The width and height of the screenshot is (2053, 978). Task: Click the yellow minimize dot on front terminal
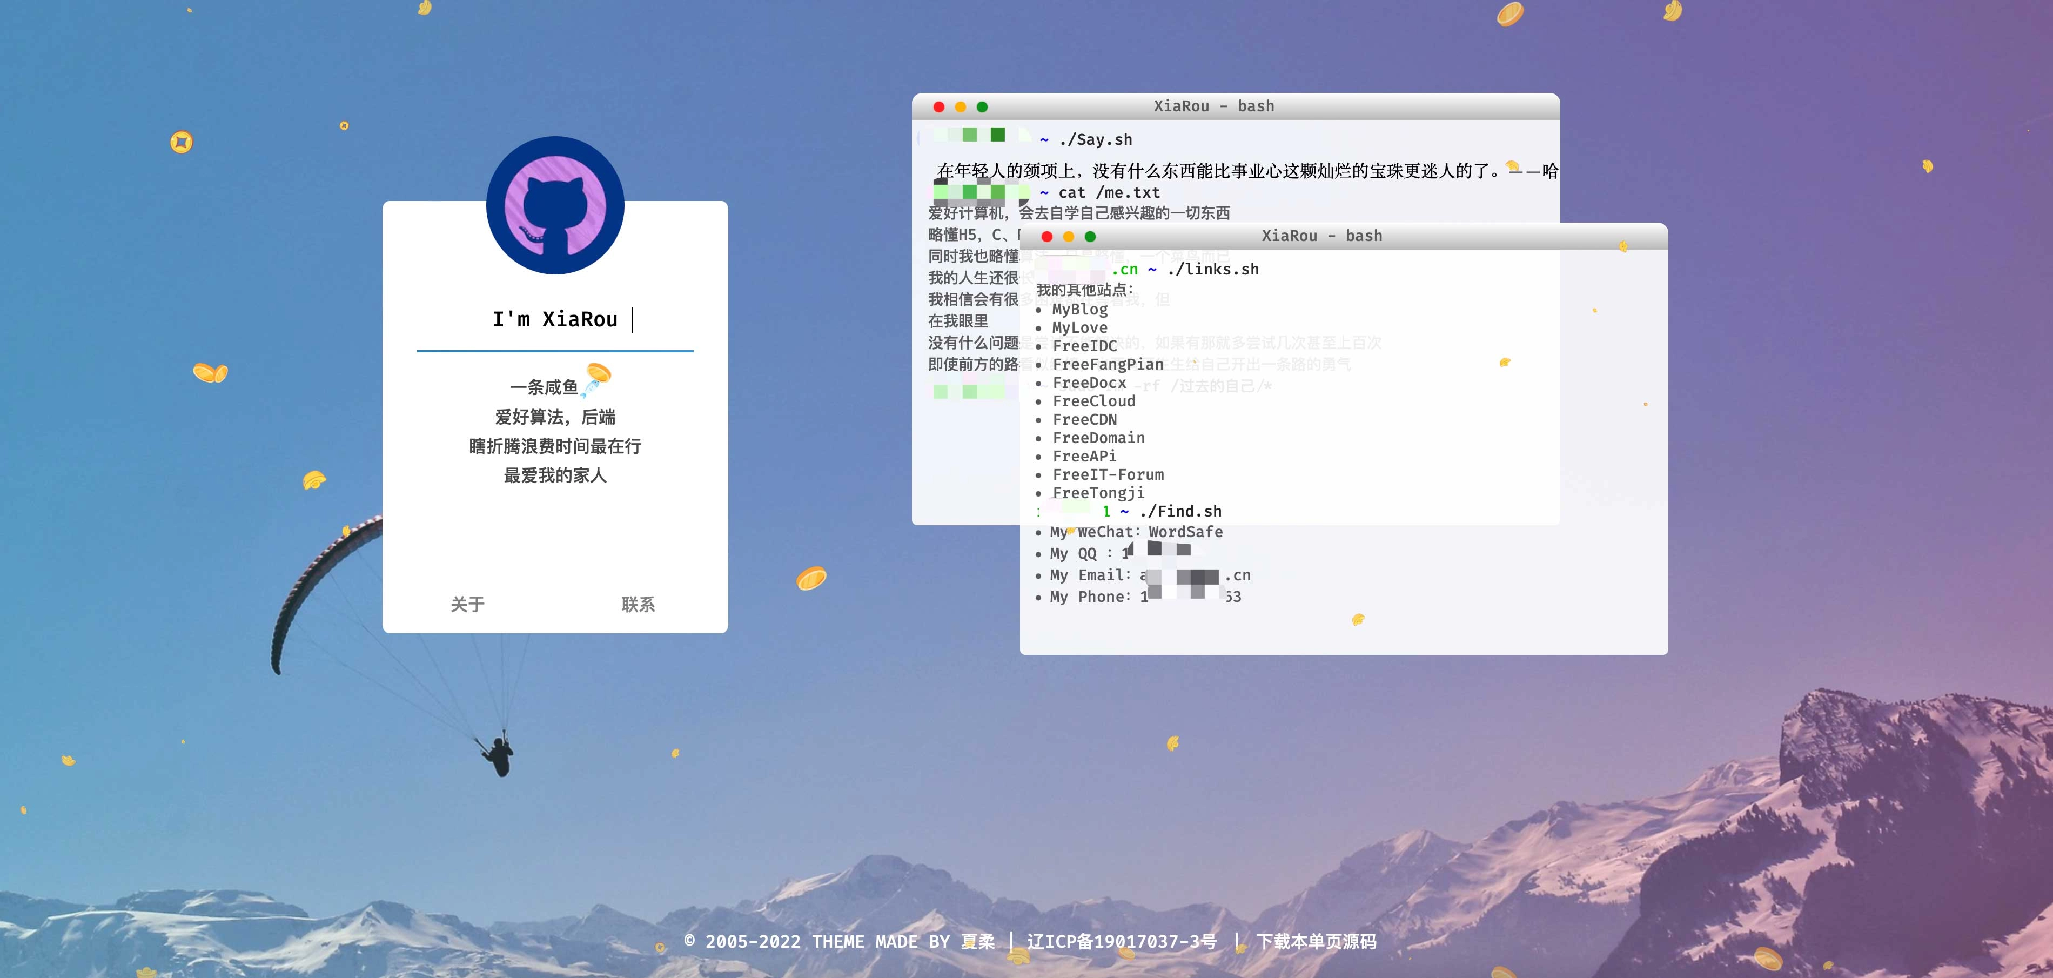tap(1069, 237)
